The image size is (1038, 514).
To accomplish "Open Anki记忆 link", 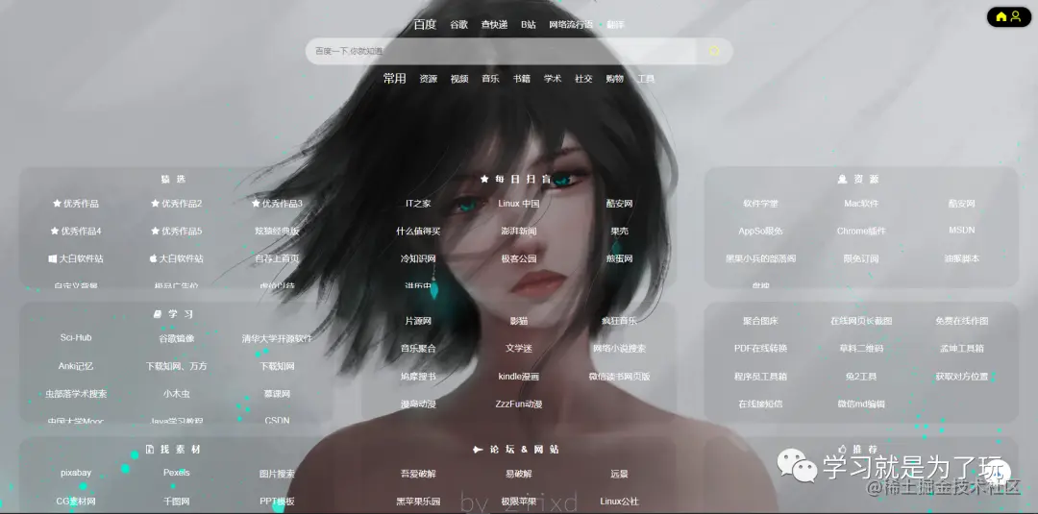I will (x=76, y=366).
